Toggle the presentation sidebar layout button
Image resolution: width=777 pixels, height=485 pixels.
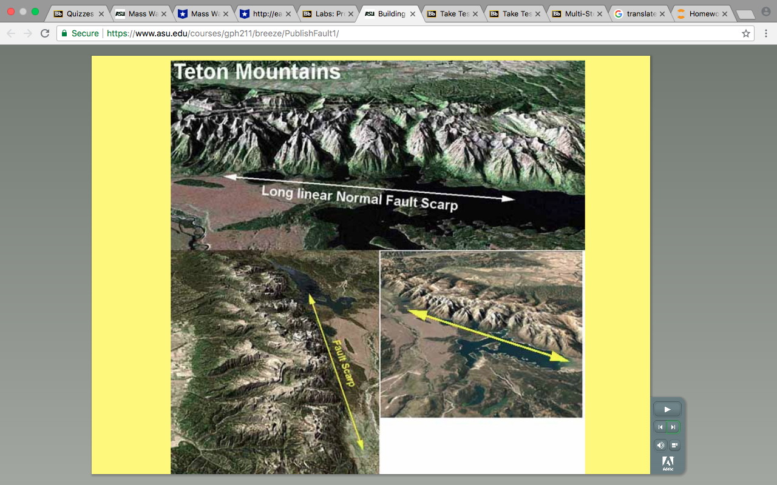674,446
